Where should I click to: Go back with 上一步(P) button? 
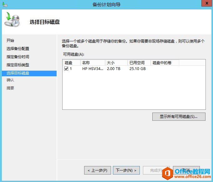98,170
